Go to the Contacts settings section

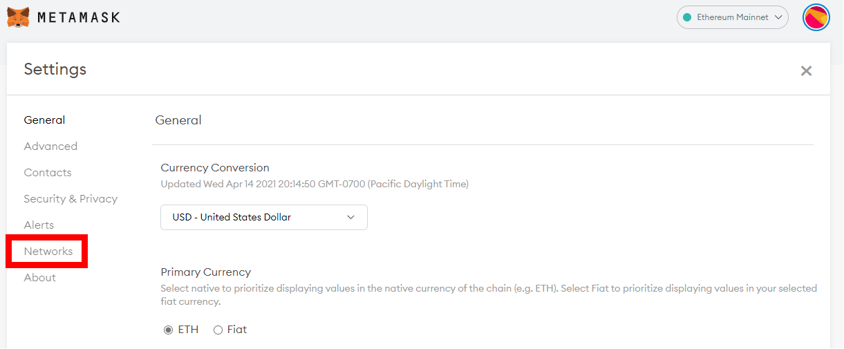click(48, 173)
